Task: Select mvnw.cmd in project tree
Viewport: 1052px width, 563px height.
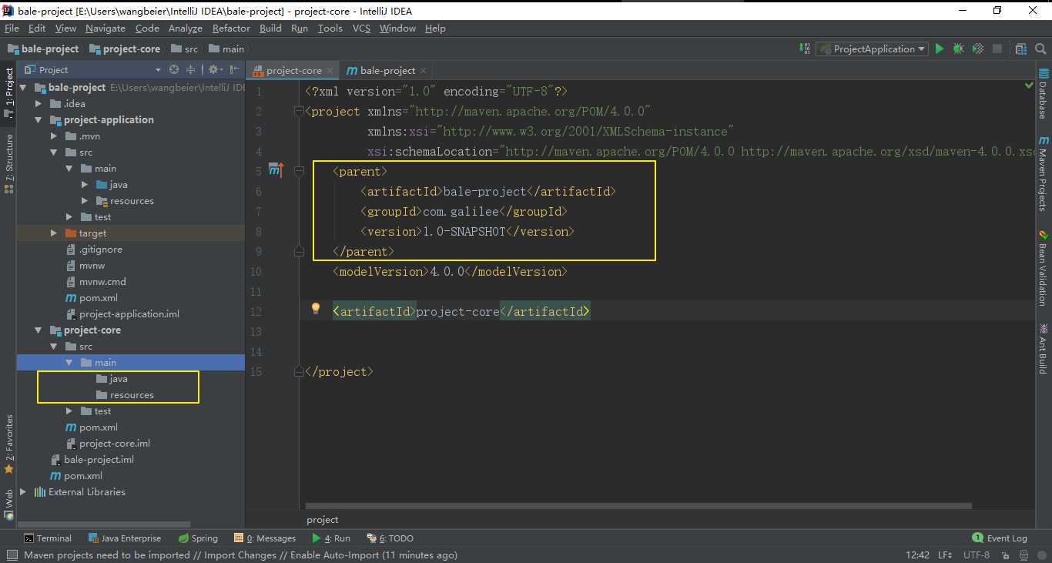Action: (102, 281)
